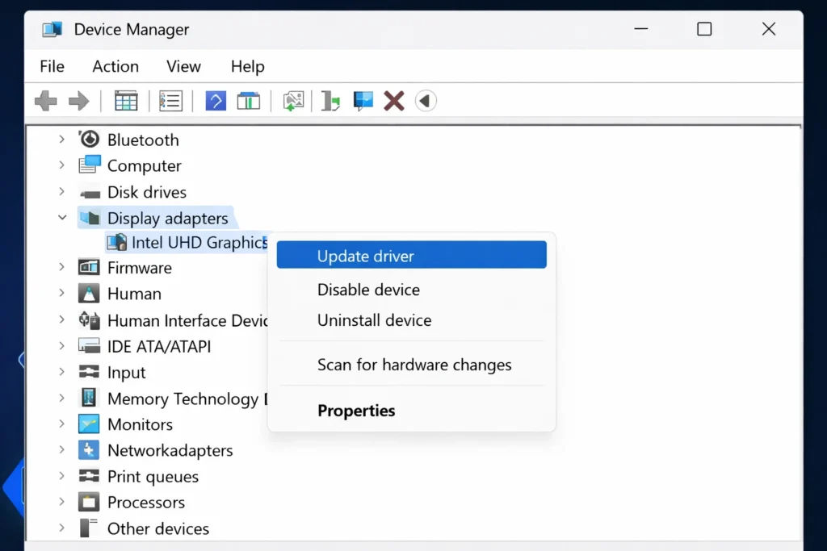Choose Properties in the context menu
This screenshot has width=827, height=551.
356,410
